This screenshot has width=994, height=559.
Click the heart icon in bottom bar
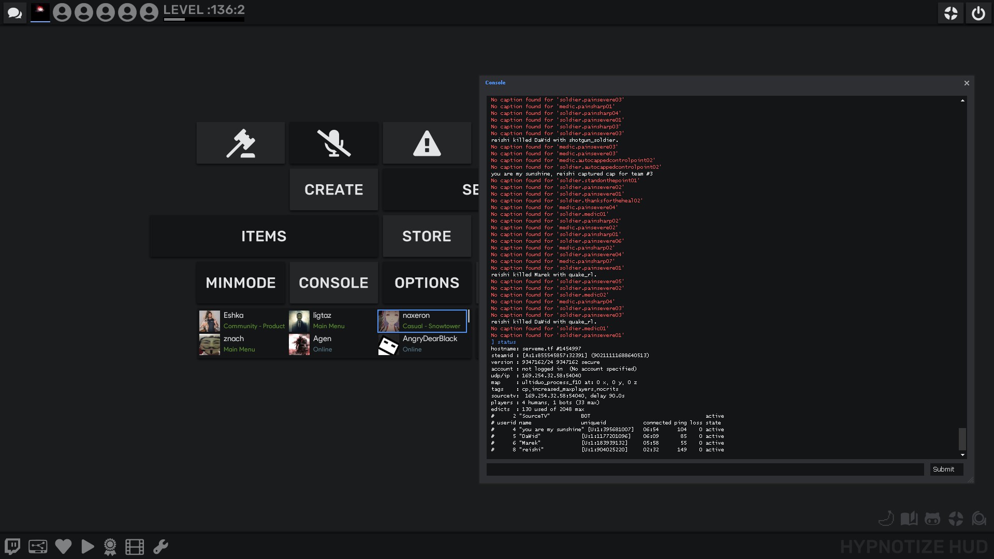click(x=63, y=547)
